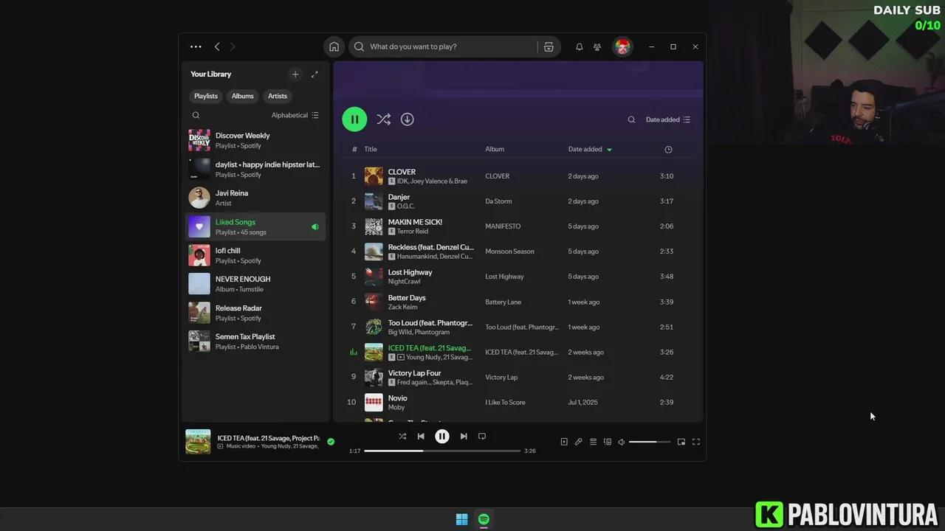Skip to the next track

pyautogui.click(x=463, y=436)
